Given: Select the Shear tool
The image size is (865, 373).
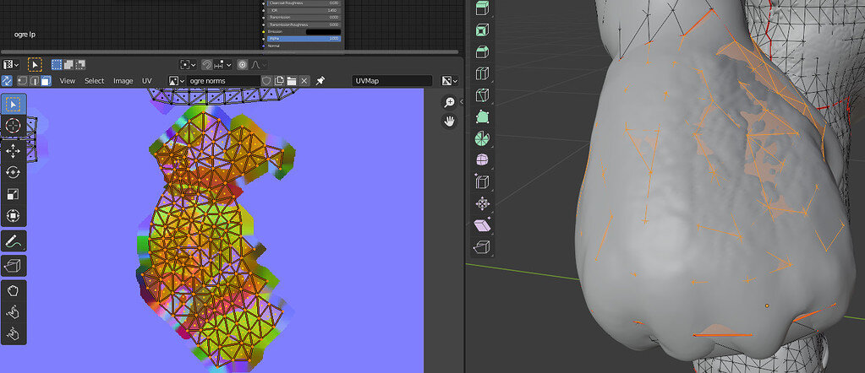Looking at the screenshot, I should (x=482, y=224).
